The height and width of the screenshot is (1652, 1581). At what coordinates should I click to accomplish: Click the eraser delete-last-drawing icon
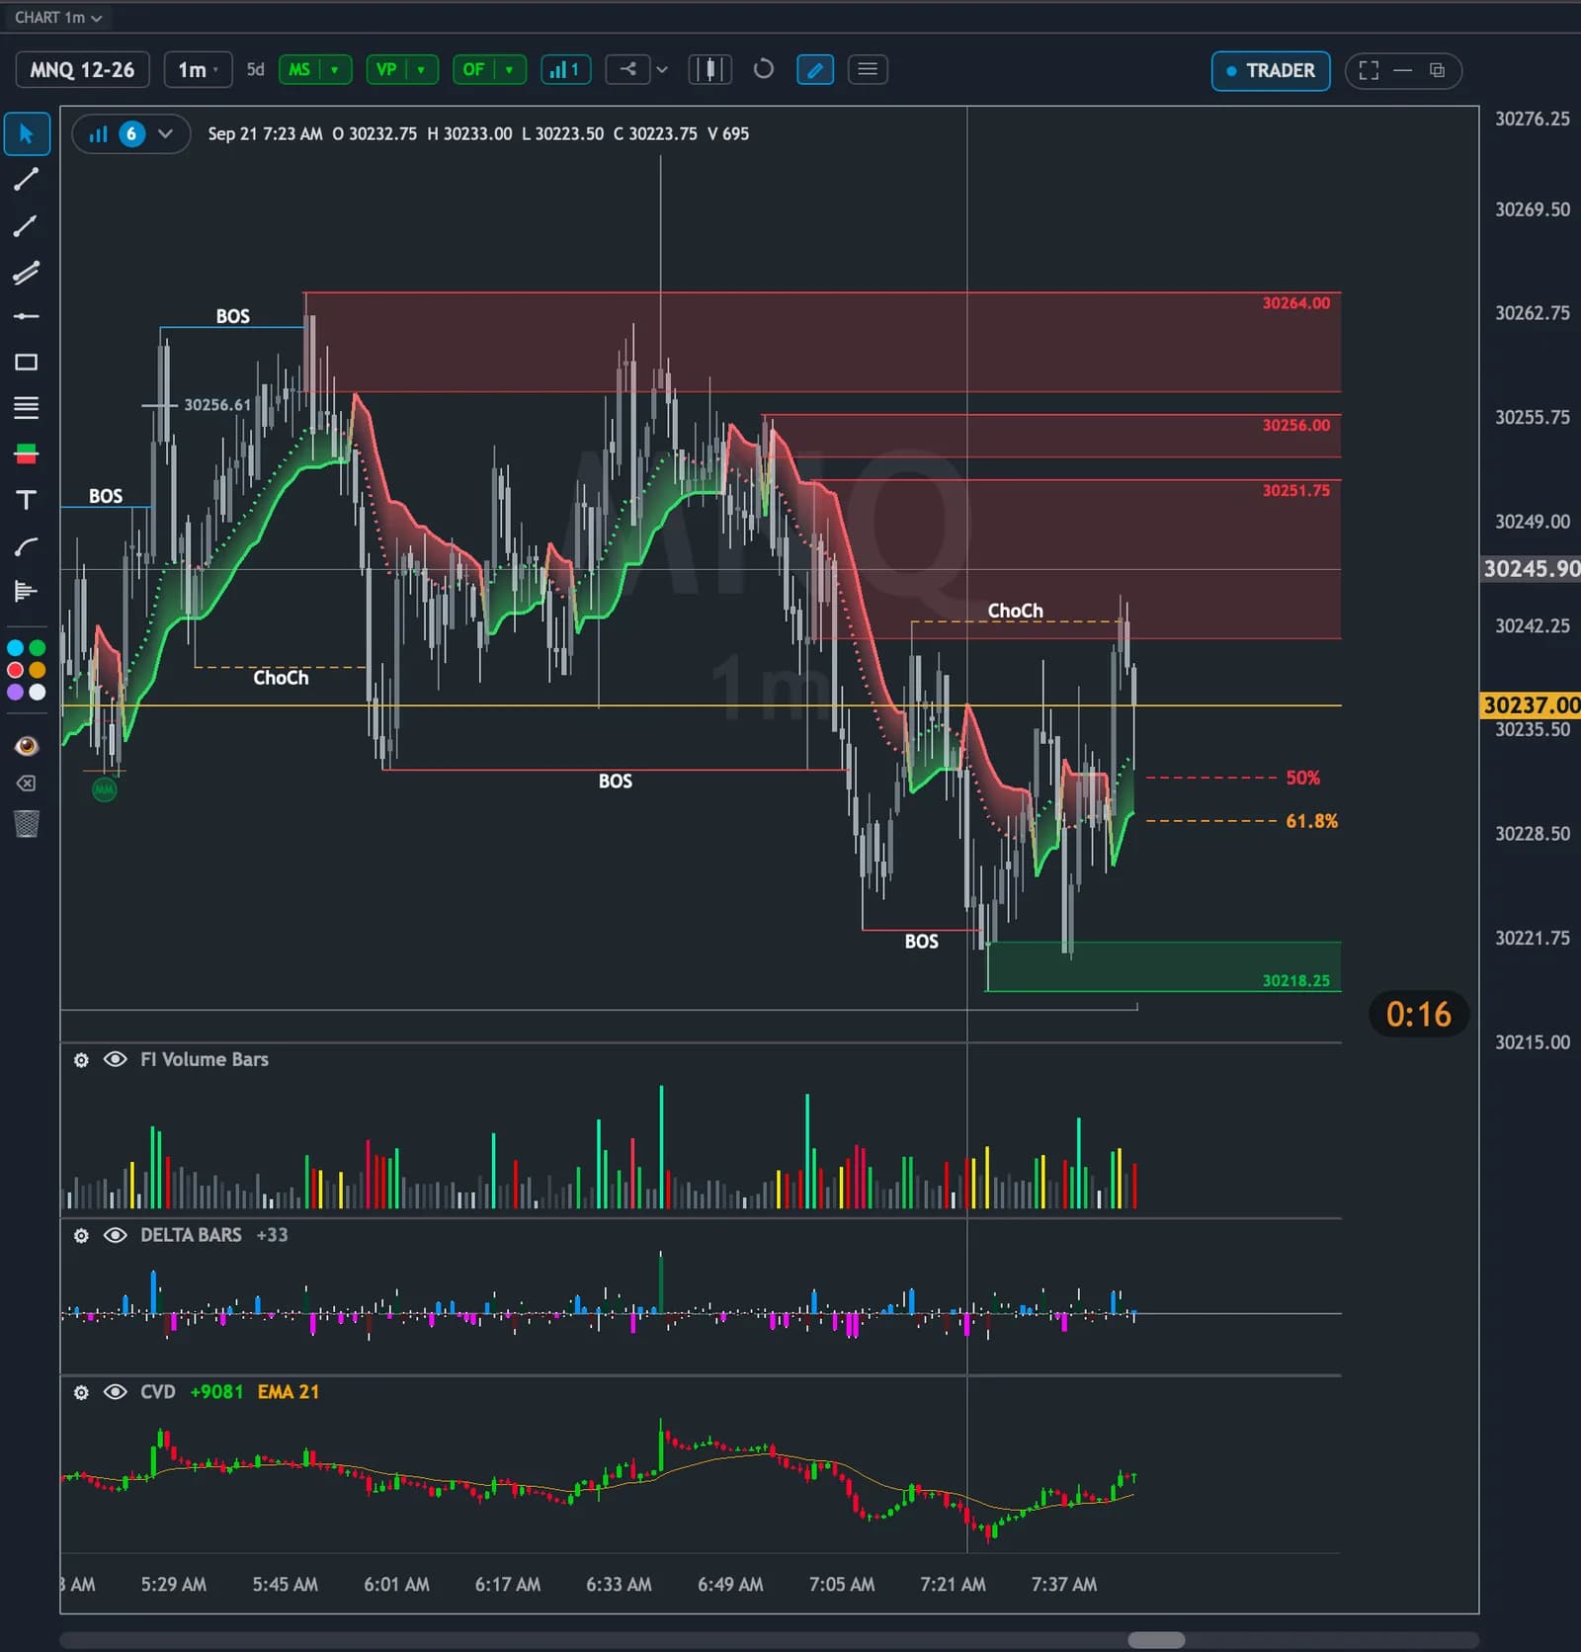27,784
